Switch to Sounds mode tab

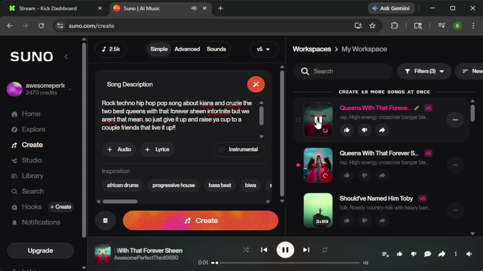[216, 49]
